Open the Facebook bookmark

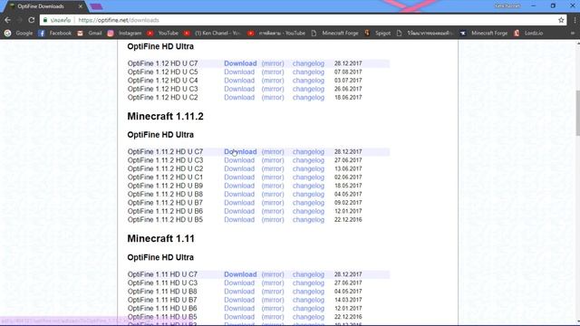(54, 34)
